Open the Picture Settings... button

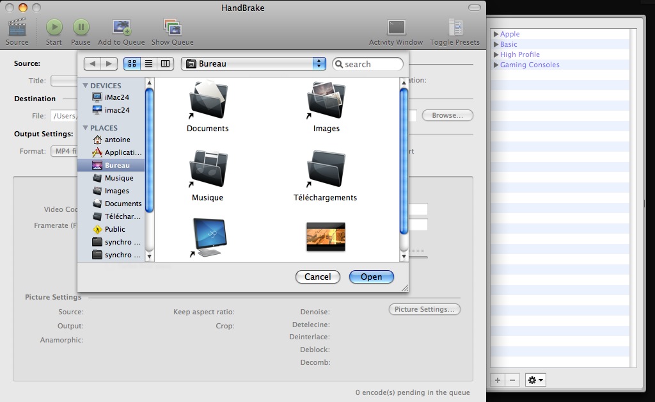(x=425, y=309)
